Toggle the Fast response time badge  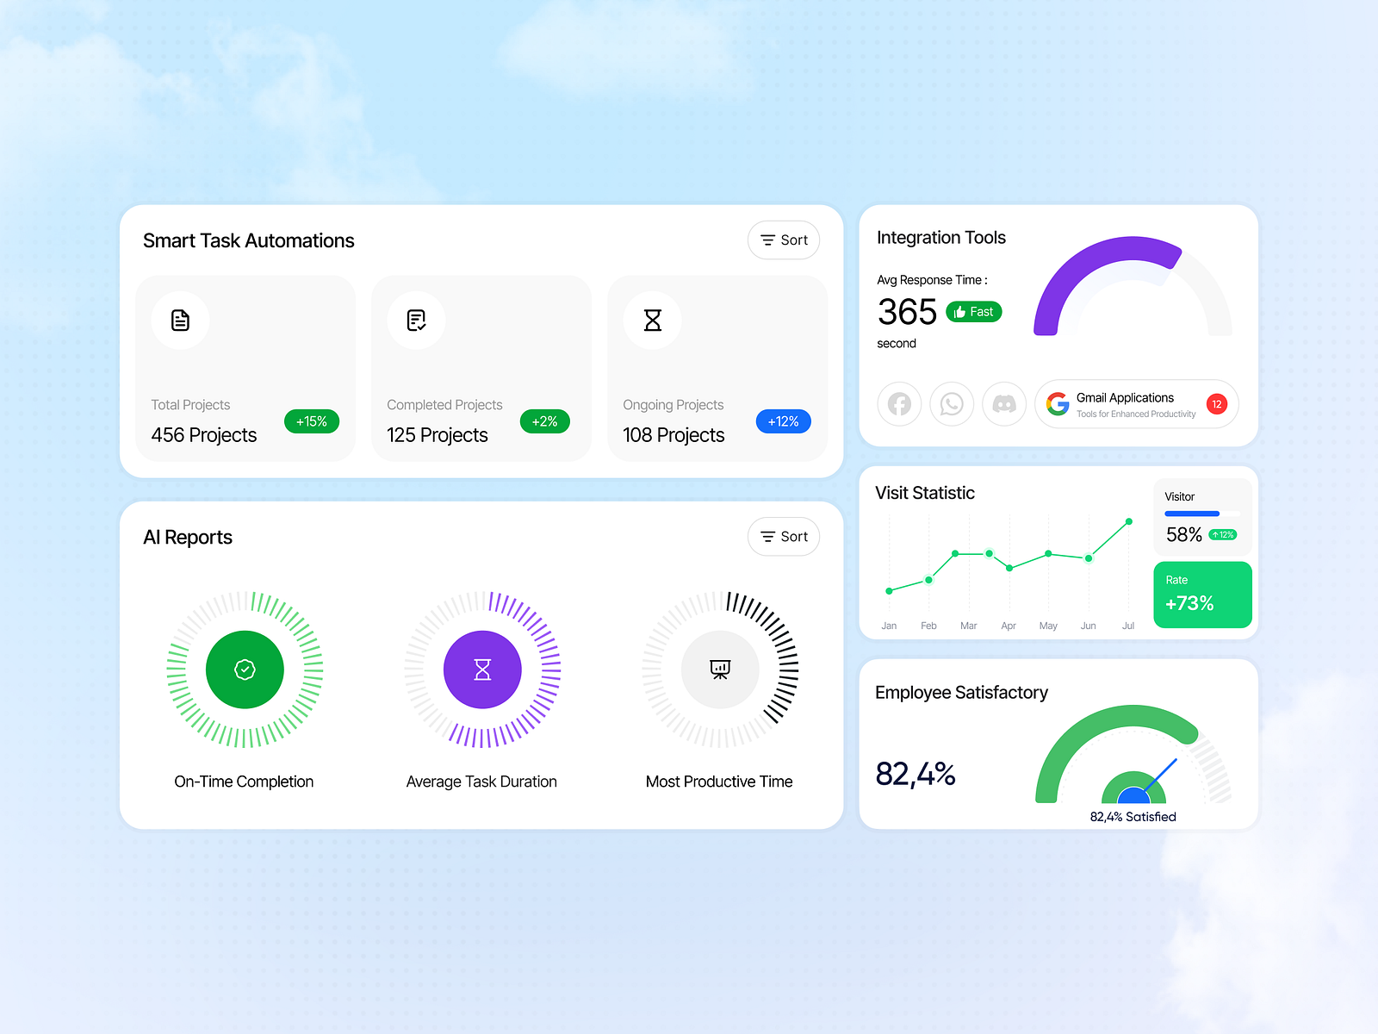(973, 312)
